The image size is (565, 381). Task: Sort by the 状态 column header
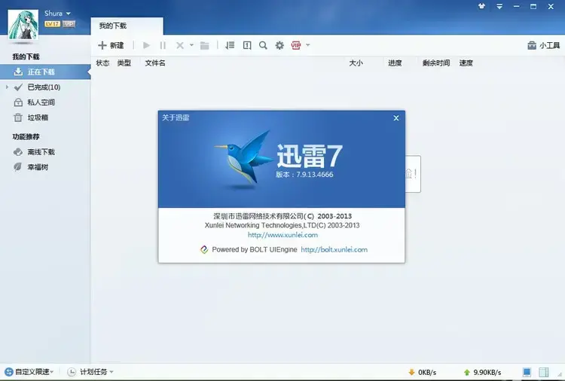[102, 63]
